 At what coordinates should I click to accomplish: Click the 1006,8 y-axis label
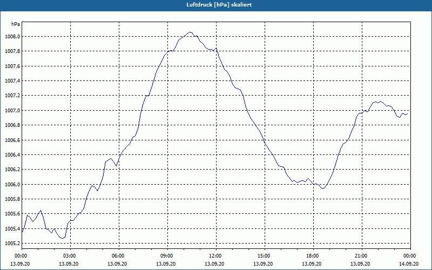click(12, 125)
